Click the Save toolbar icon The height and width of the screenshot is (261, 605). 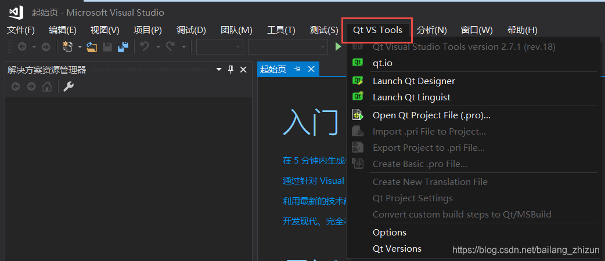pyautogui.click(x=107, y=47)
